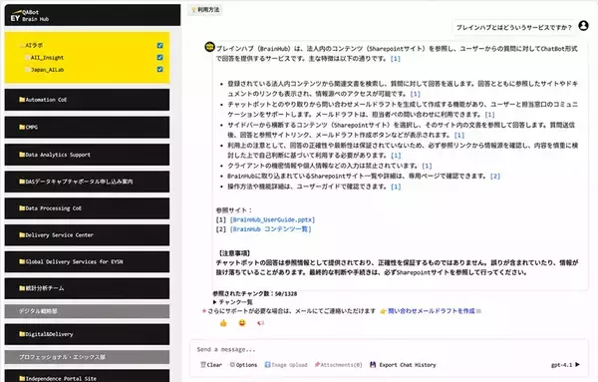
Task: Open the Options panel
Action: pyautogui.click(x=243, y=365)
